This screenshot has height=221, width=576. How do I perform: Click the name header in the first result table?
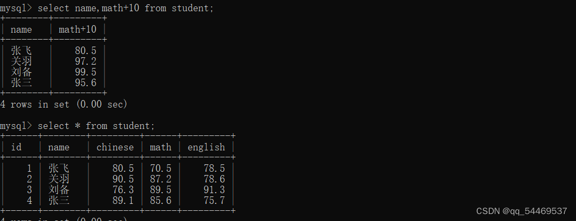(x=21, y=29)
